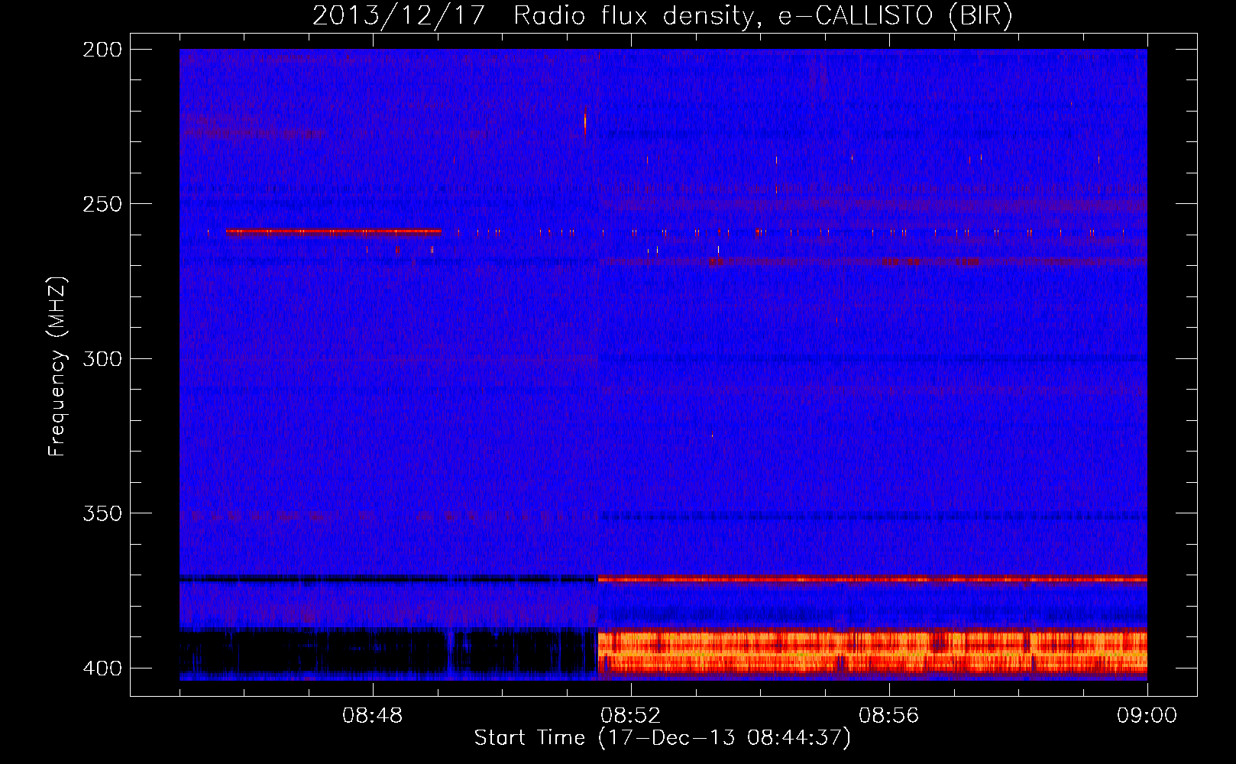The width and height of the screenshot is (1236, 764).
Task: Click the 300 frequency tick label
Action: pos(102,359)
